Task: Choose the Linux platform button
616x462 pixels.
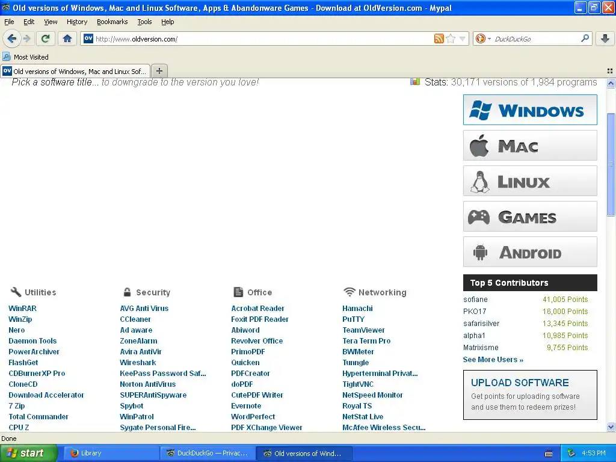Action: [x=530, y=180]
